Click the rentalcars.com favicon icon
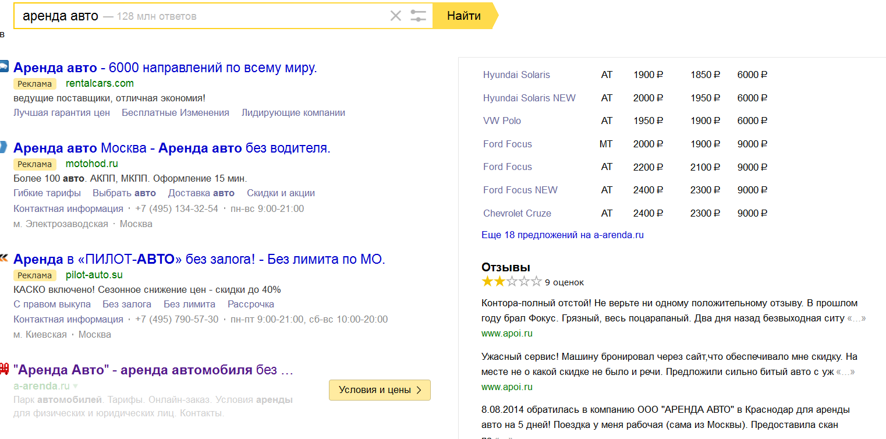The height and width of the screenshot is (439, 886). (4, 66)
